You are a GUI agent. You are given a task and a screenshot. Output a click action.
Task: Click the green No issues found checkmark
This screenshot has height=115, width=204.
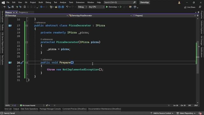(21, 105)
